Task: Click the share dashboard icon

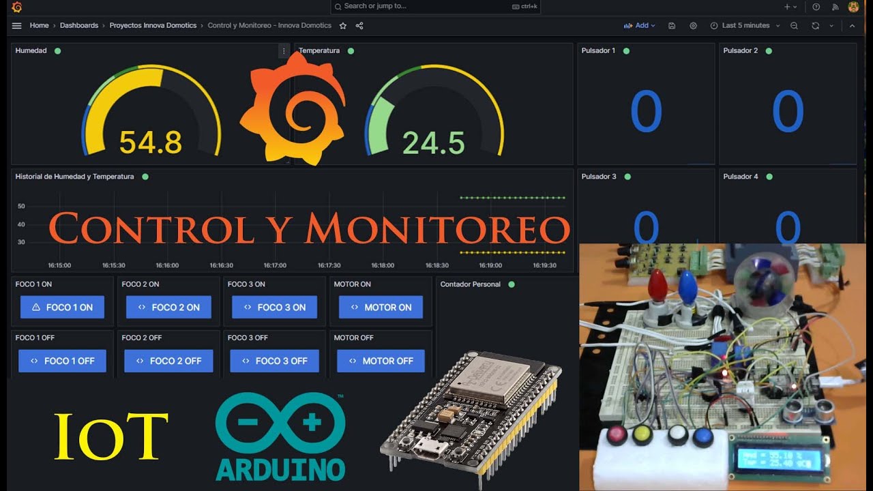Action: pyautogui.click(x=359, y=25)
